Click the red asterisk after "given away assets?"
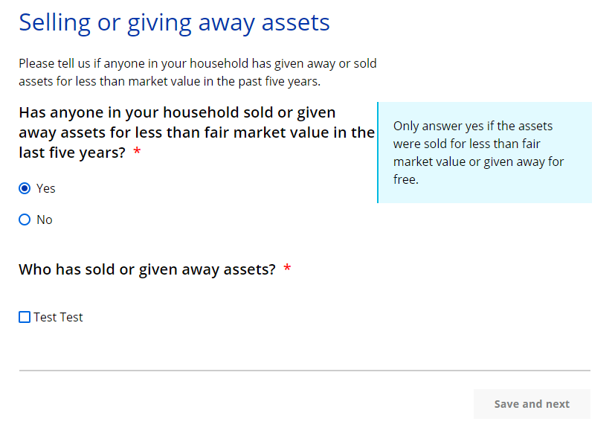 pos(287,269)
